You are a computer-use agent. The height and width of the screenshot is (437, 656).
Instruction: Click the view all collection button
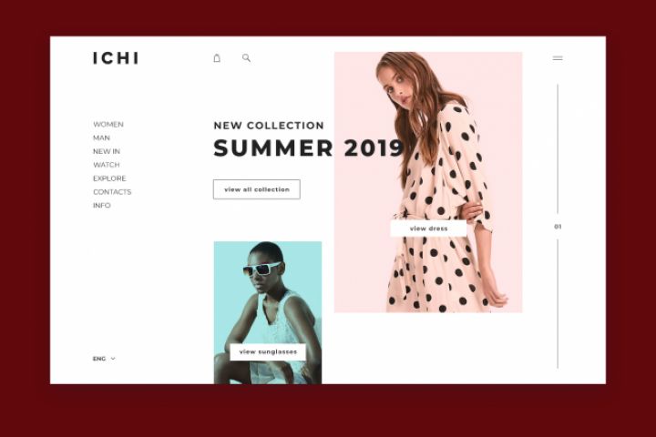tap(256, 189)
